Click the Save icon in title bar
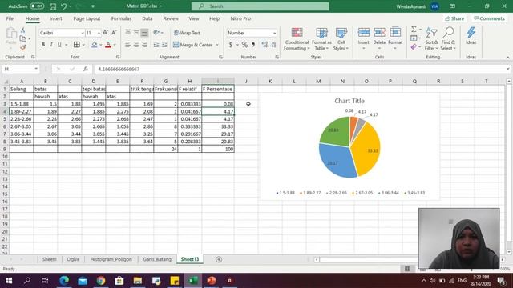The image size is (513, 288). click(x=53, y=6)
